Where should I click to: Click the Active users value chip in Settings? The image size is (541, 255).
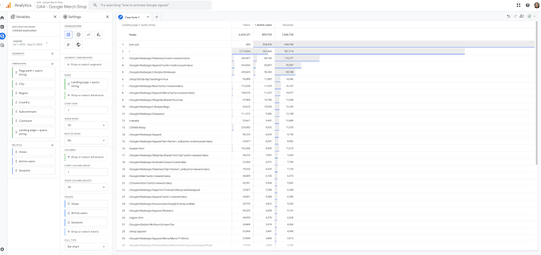[86, 213]
